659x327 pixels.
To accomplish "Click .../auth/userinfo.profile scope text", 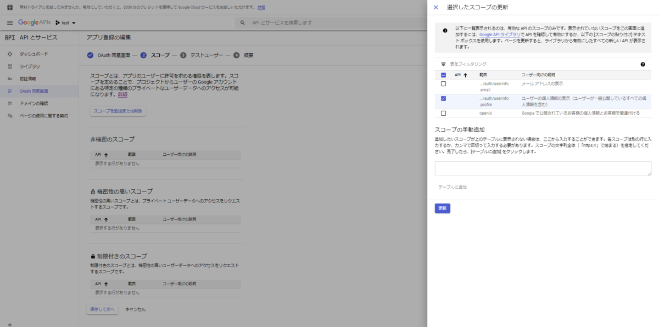I will (x=494, y=101).
